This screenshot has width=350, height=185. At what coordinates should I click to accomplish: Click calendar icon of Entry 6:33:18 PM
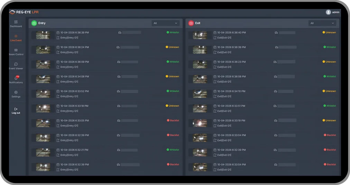(58, 106)
